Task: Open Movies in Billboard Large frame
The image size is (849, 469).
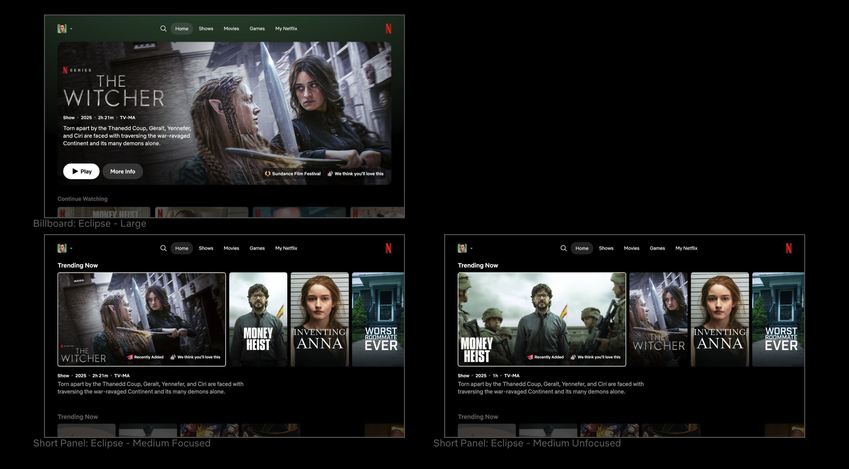Action: point(231,28)
